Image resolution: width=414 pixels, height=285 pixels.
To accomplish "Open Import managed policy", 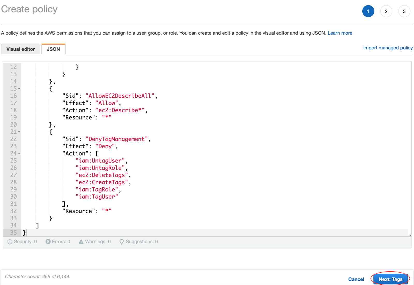I will [388, 48].
